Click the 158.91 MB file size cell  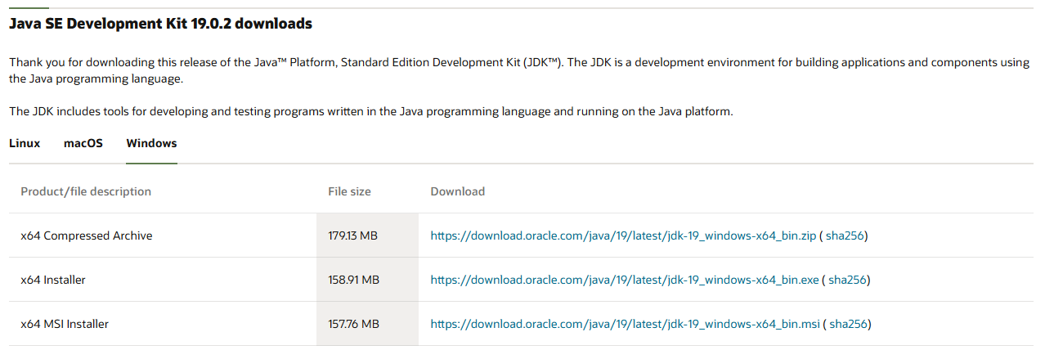coord(353,280)
